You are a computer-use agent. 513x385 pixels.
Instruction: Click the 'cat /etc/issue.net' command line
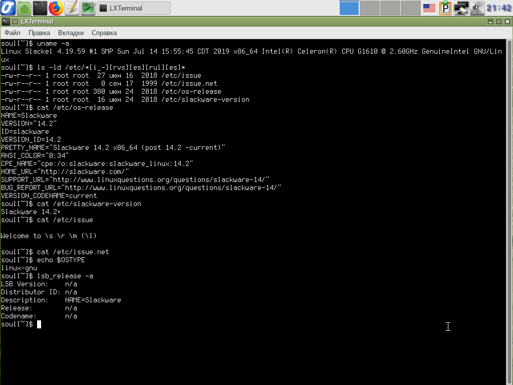pos(55,252)
